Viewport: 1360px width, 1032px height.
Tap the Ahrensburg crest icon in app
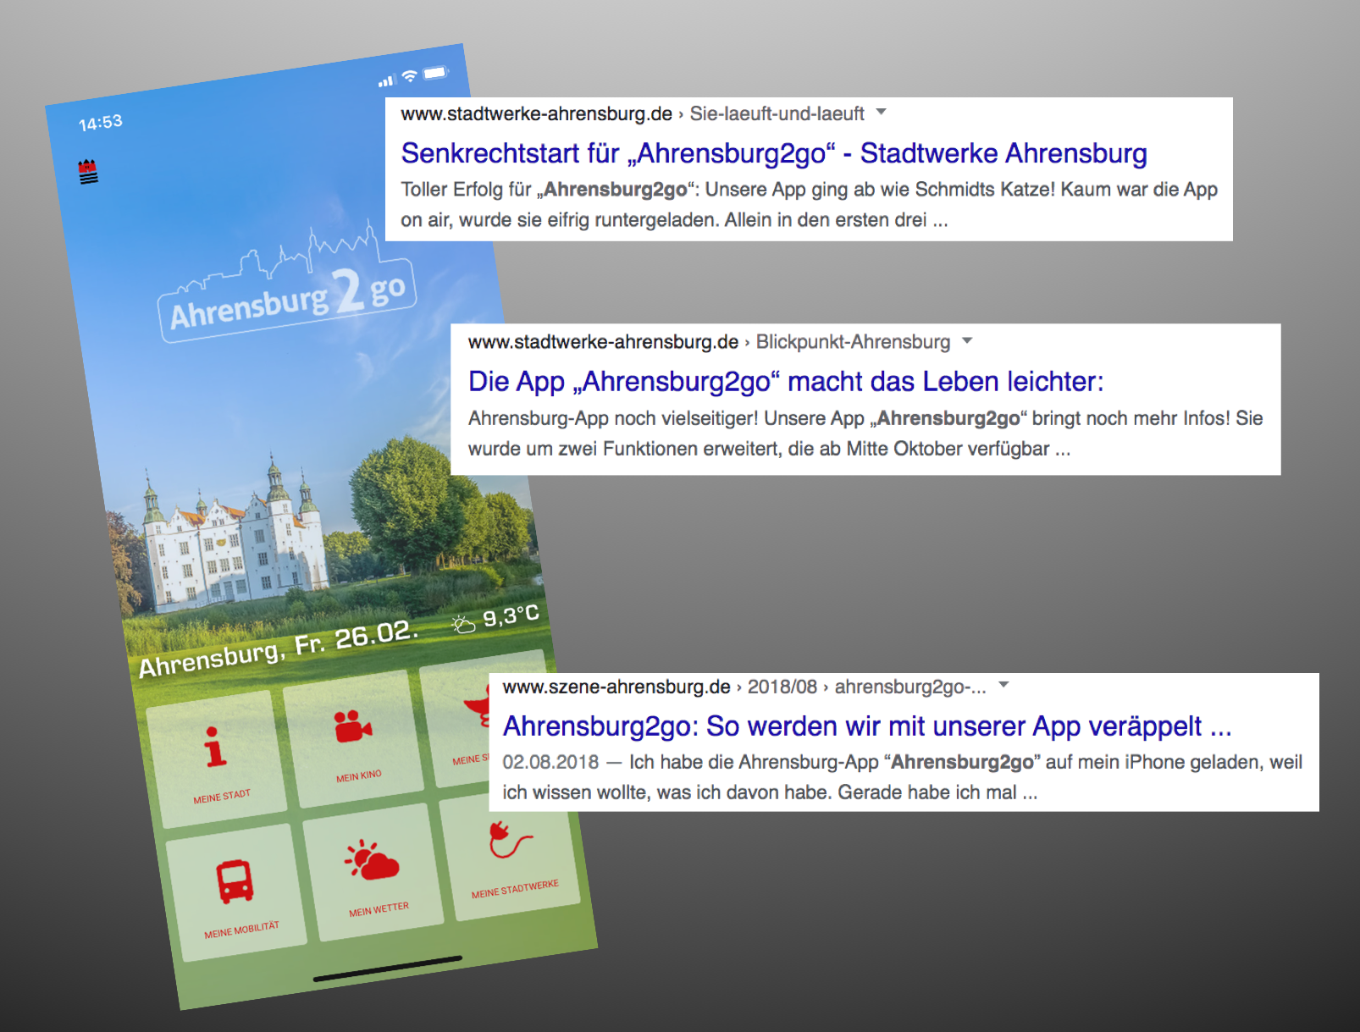pyautogui.click(x=88, y=172)
